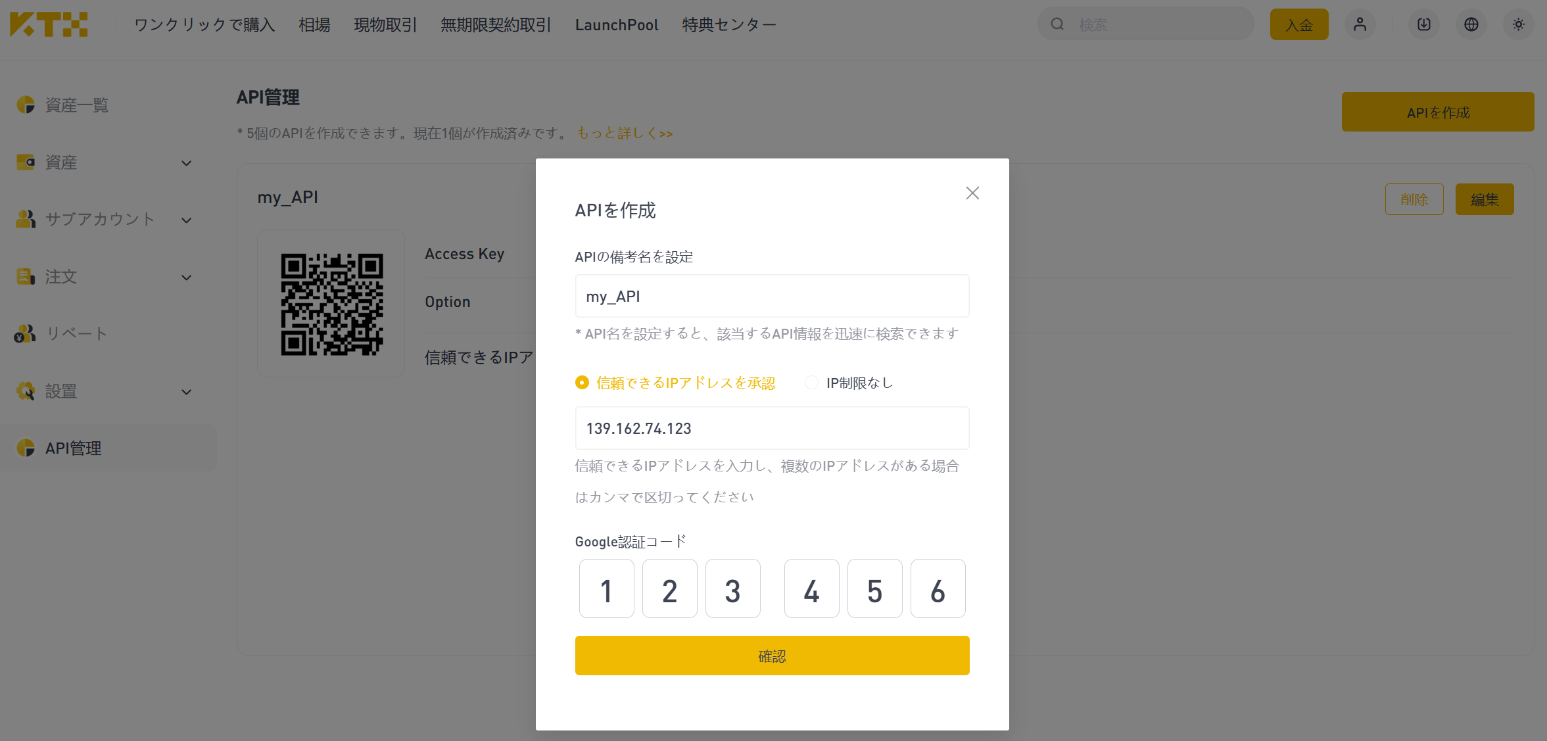Expand the 設置 sidebar chevron
This screenshot has width=1547, height=741.
[x=187, y=392]
